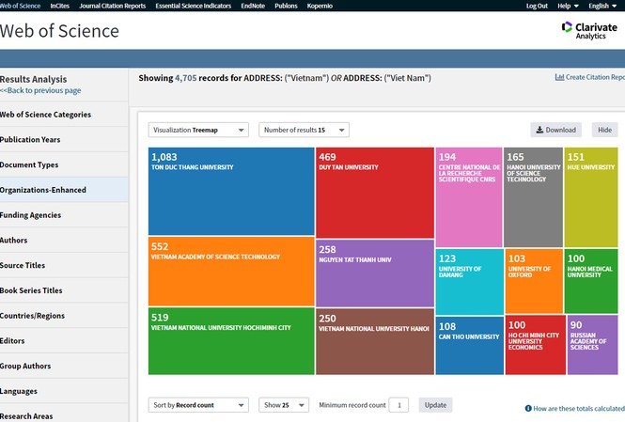Expand the English language menu
625x422 pixels.
coord(602,6)
